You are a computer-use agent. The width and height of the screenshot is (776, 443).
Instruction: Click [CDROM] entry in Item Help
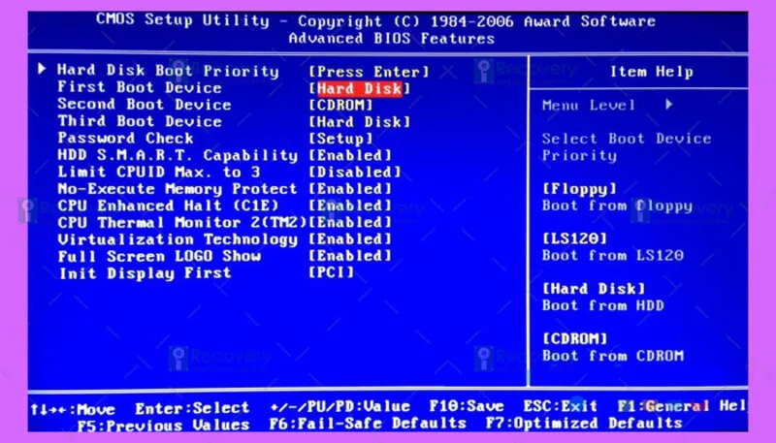(574, 338)
